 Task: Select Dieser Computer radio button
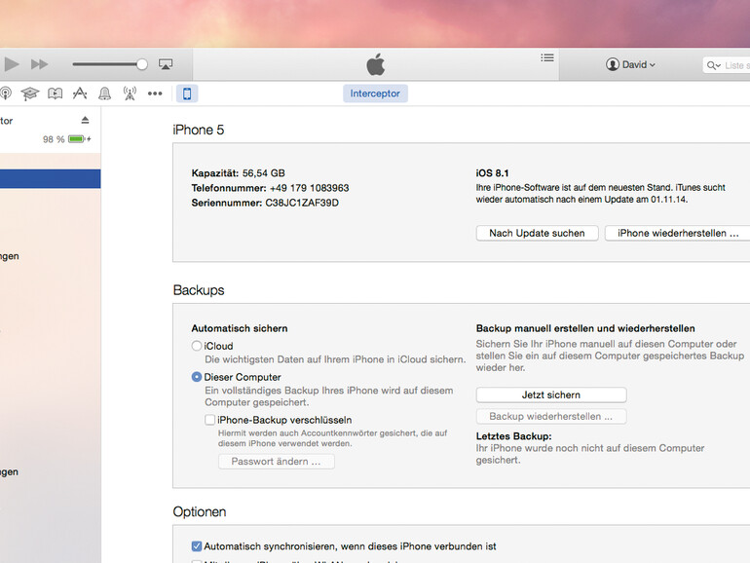(x=196, y=377)
